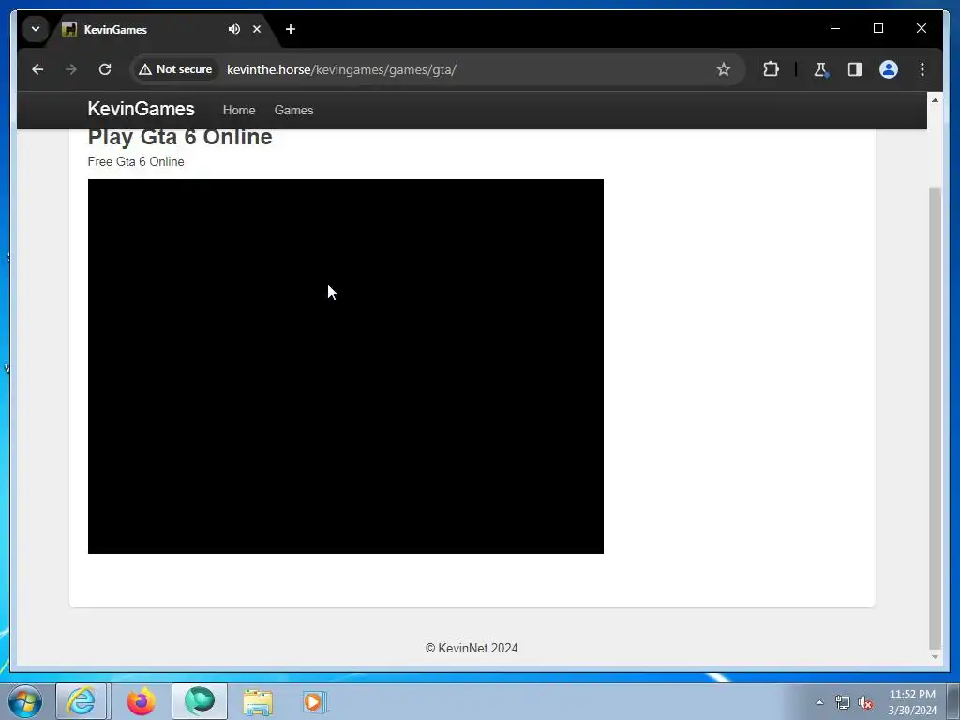Open the taskbar clock and date
This screenshot has height=720, width=960.
point(912,702)
